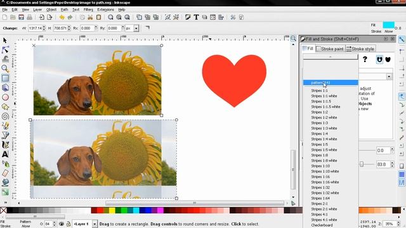Make corners sharp button

(147, 28)
